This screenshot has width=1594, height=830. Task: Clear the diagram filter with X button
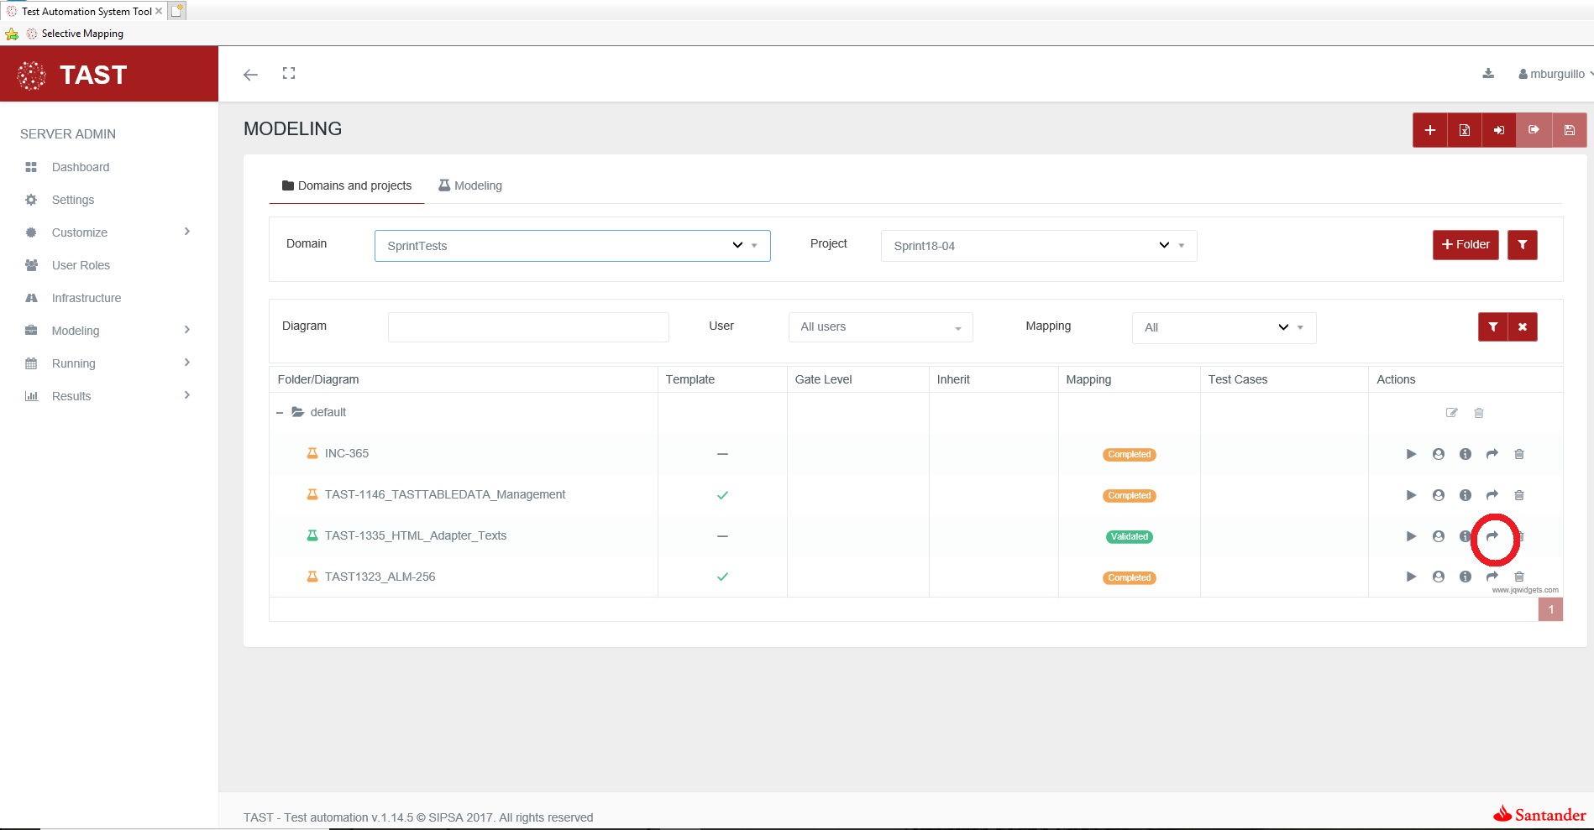pos(1522,327)
